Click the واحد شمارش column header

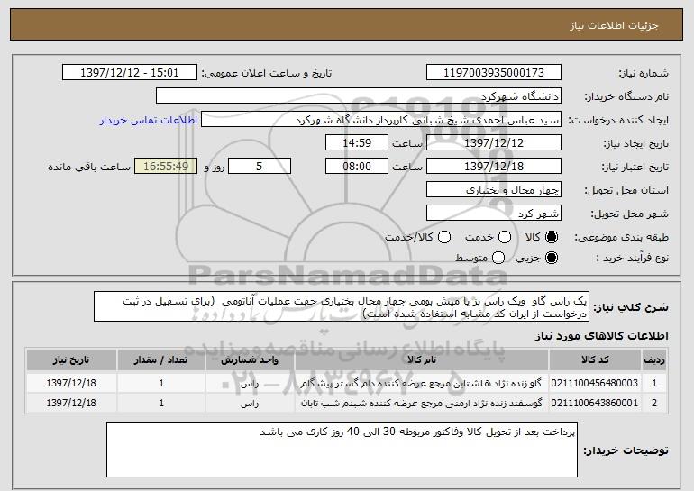(x=250, y=360)
